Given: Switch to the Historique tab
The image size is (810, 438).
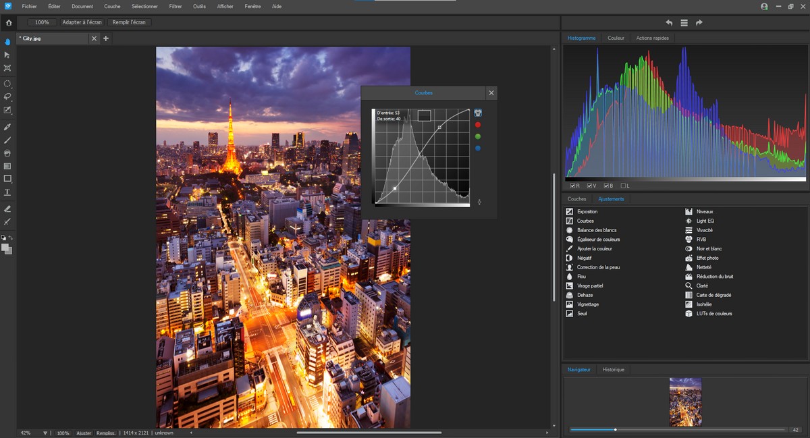Looking at the screenshot, I should (x=614, y=369).
